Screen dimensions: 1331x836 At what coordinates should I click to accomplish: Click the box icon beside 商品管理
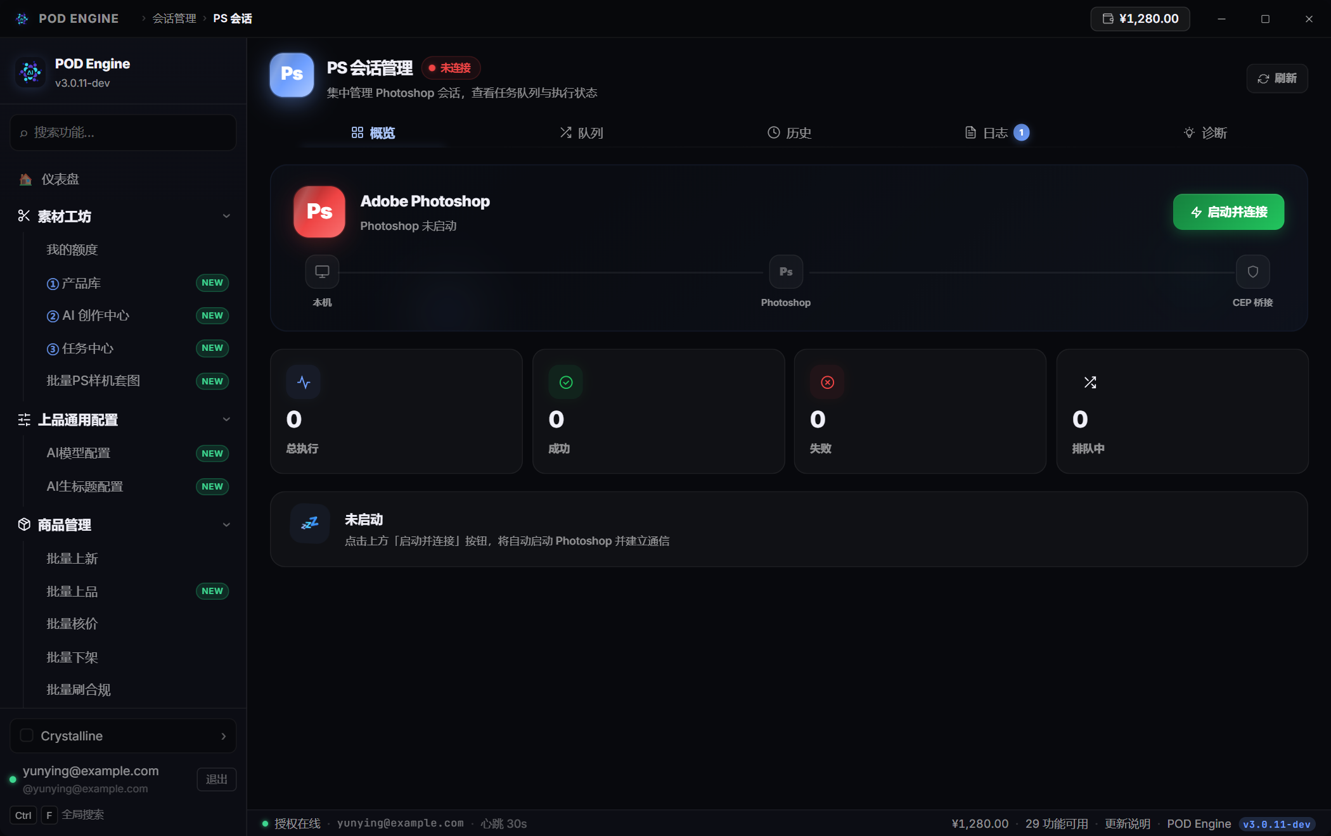(x=24, y=524)
